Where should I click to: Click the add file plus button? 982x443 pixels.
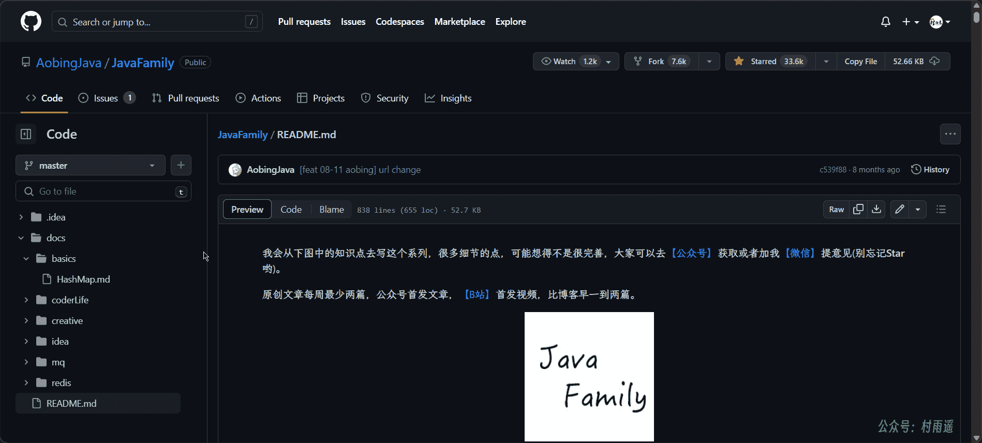tap(181, 165)
